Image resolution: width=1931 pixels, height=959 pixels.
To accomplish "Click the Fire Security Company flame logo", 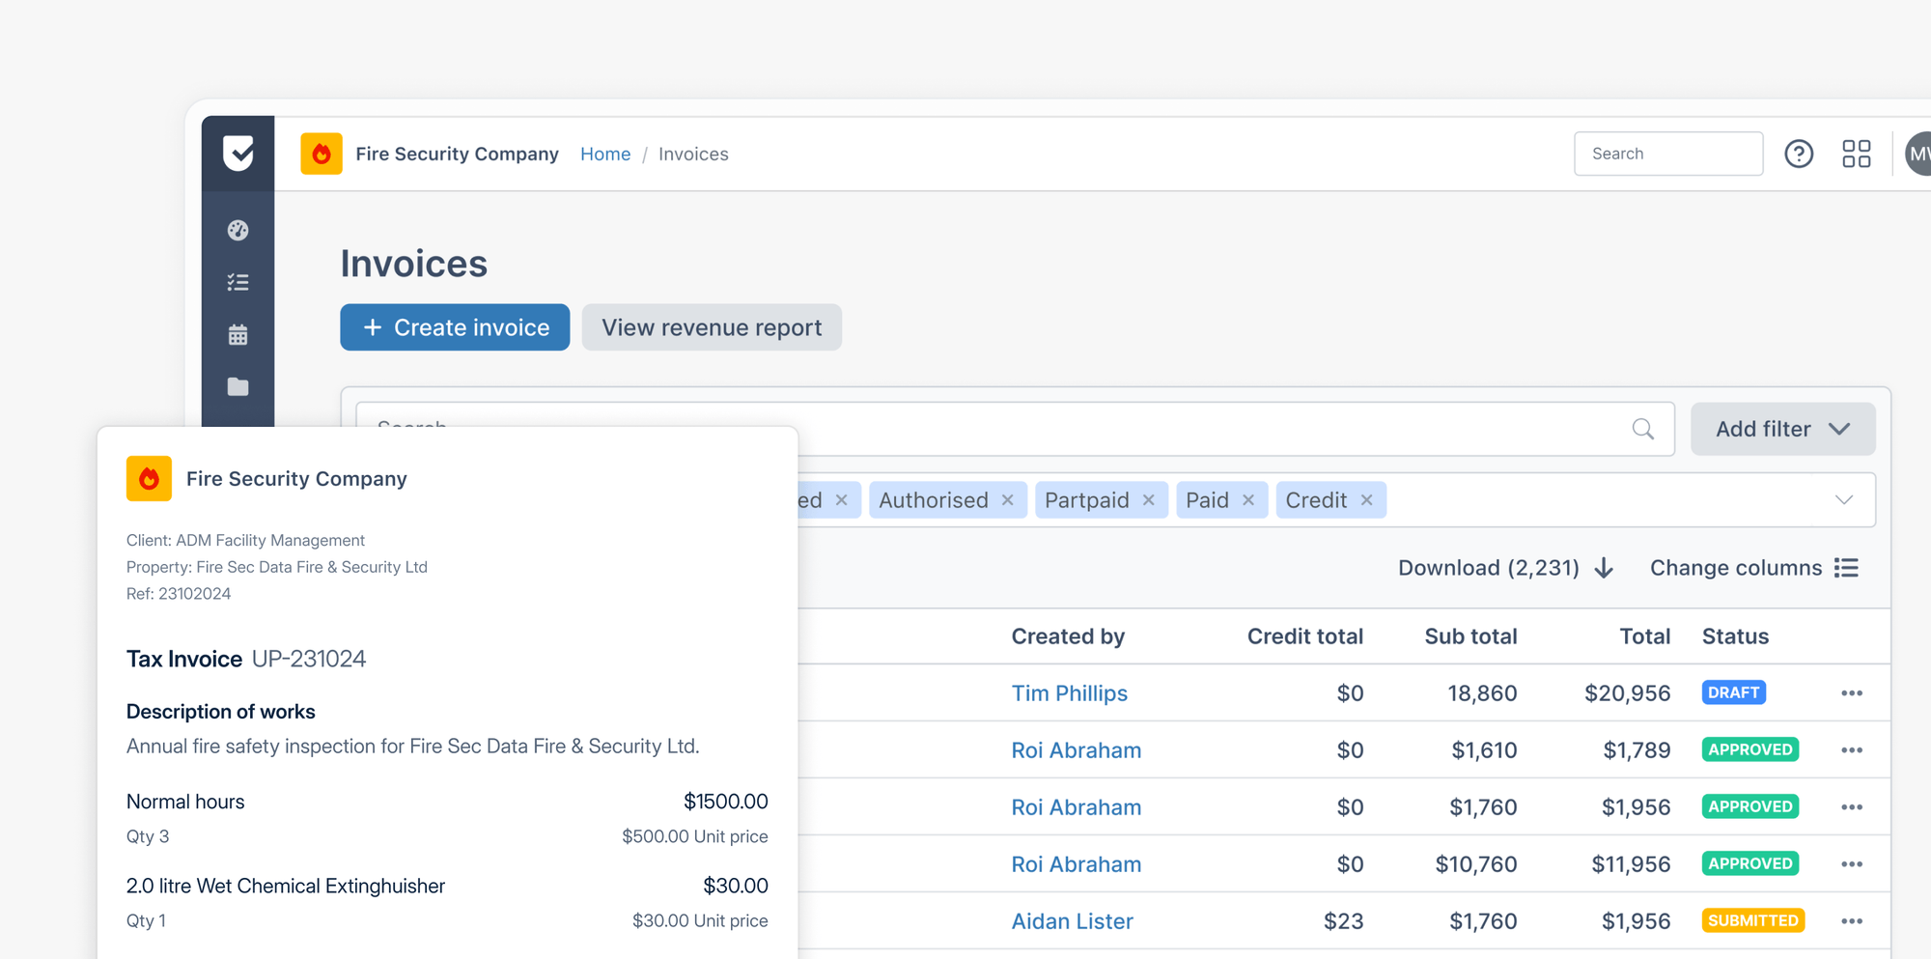I will click(x=322, y=153).
